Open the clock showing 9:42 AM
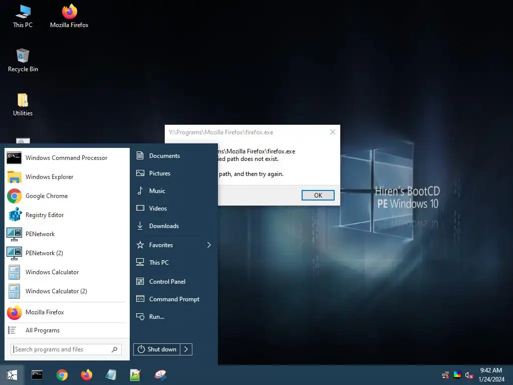Screen dimensions: 513x385 491,375
